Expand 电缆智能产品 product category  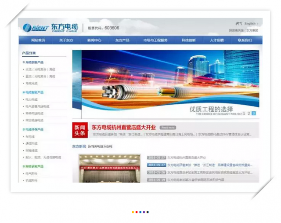tap(34, 92)
